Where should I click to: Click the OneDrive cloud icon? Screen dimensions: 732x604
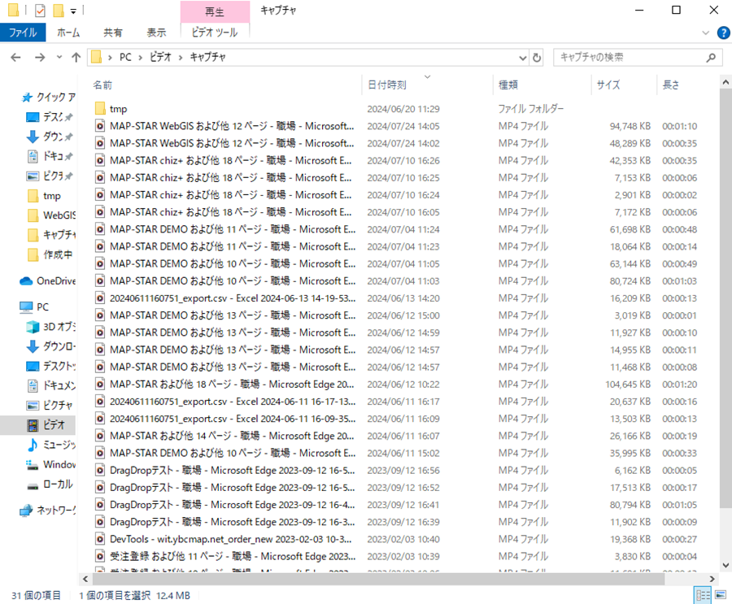click(26, 281)
